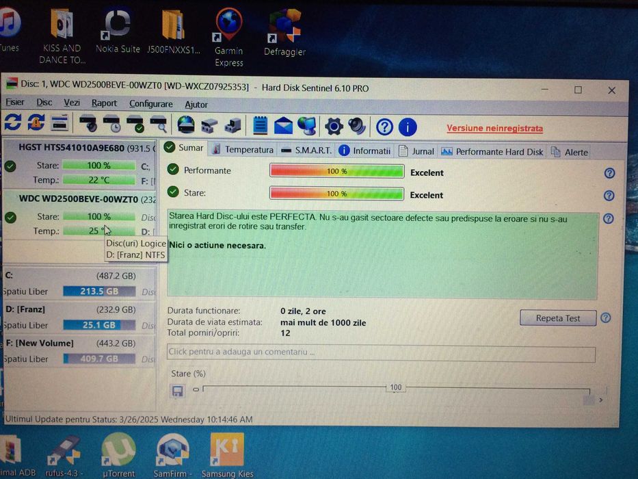
Task: Click help icon beside status description box
Action: [x=609, y=219]
